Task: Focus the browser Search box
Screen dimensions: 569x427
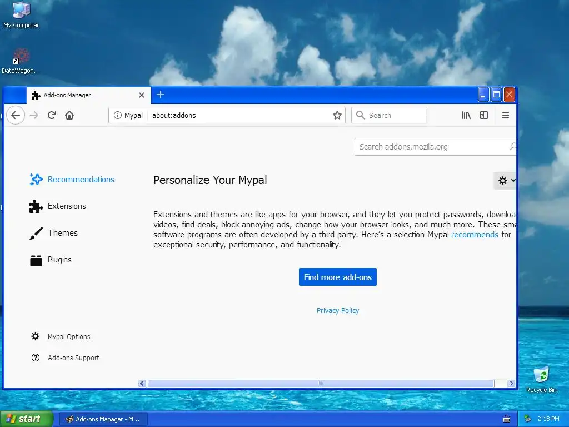Action: tap(389, 115)
